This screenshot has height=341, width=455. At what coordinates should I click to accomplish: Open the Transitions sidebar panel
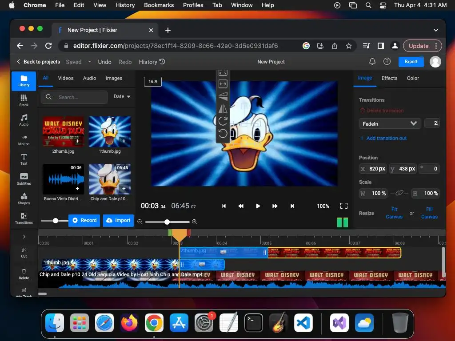[x=24, y=218]
